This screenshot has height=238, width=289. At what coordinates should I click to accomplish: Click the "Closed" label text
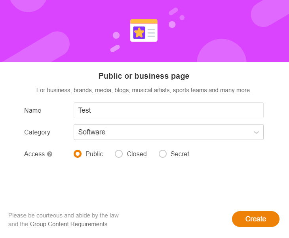[137, 154]
